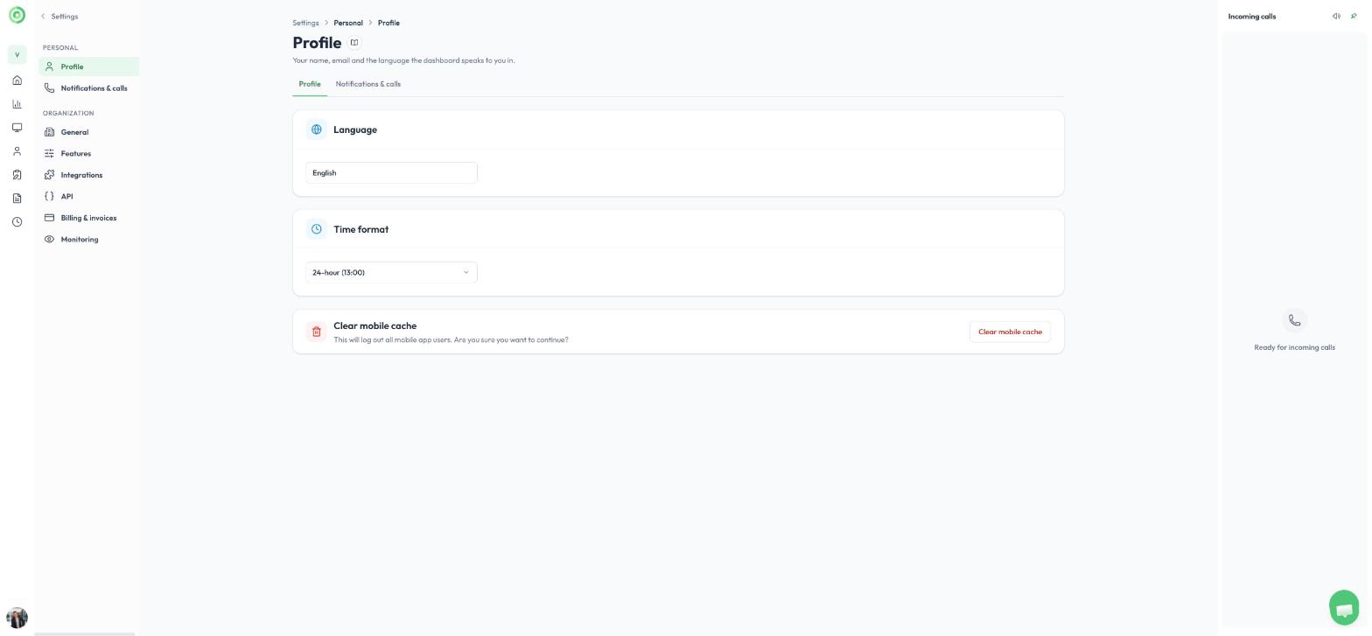
Task: Click the red trash icon
Action: click(317, 332)
